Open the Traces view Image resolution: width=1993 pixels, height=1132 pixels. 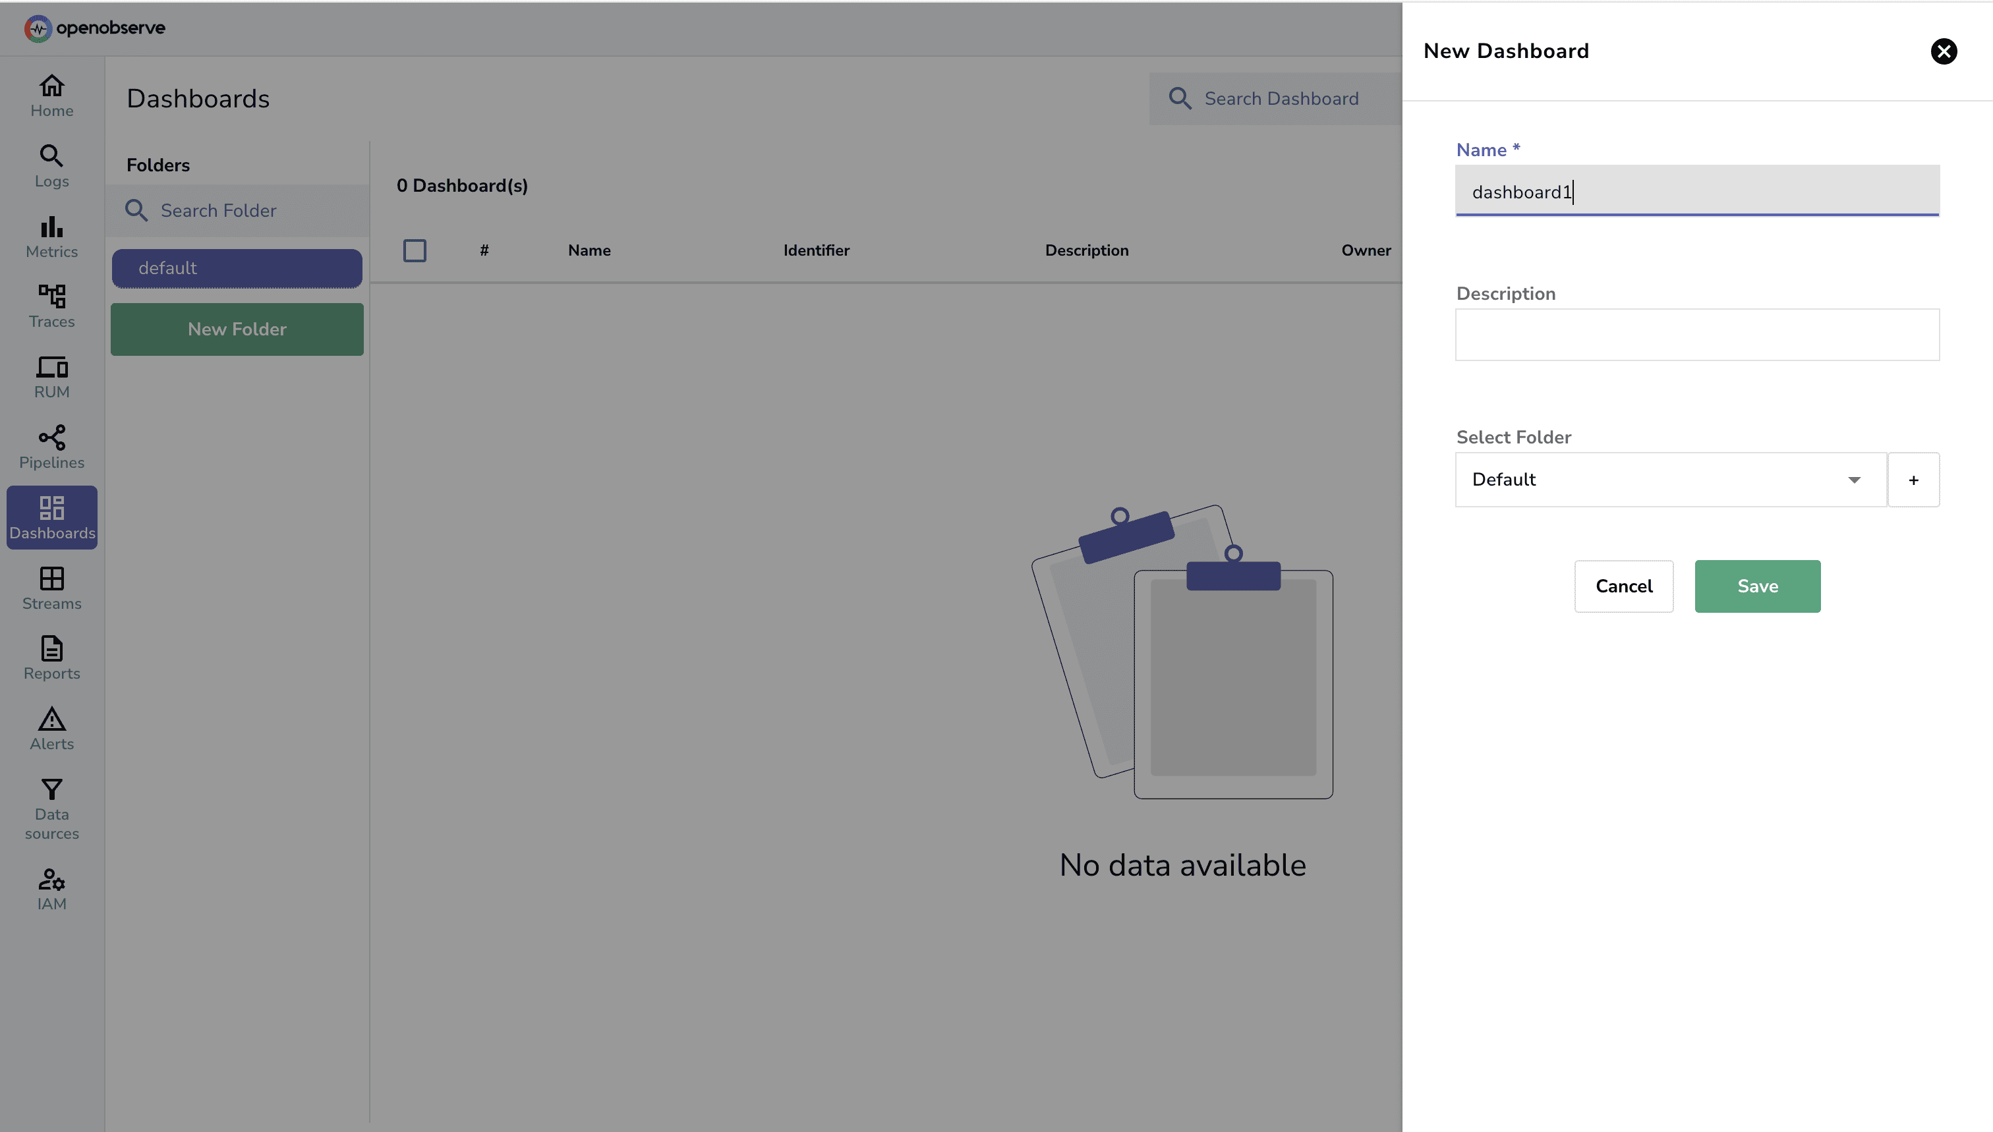point(51,306)
